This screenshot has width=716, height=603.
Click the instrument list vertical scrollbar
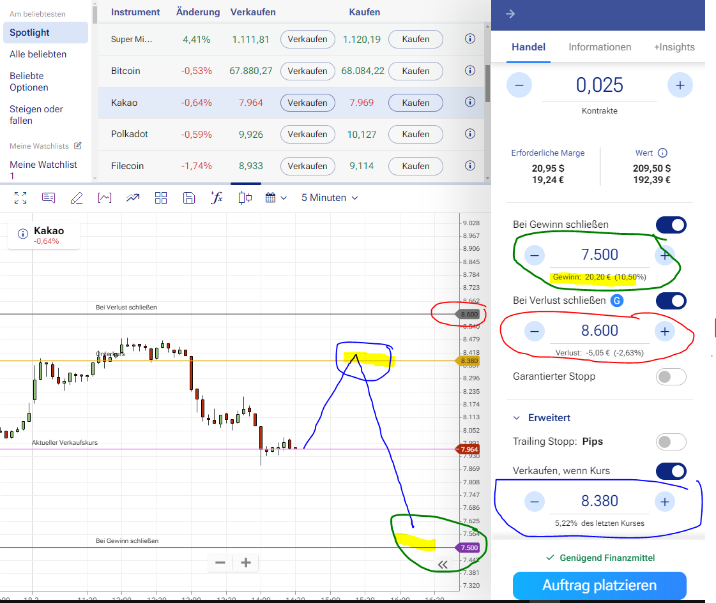coord(488,83)
